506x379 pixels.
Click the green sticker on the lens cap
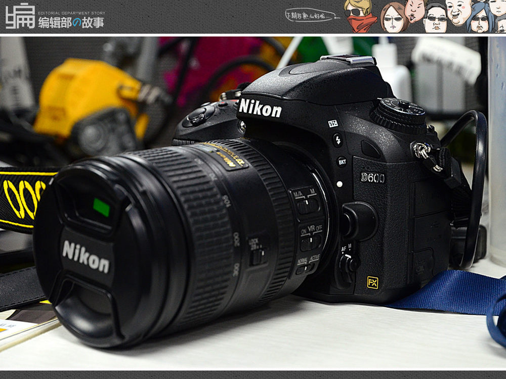coord(102,207)
